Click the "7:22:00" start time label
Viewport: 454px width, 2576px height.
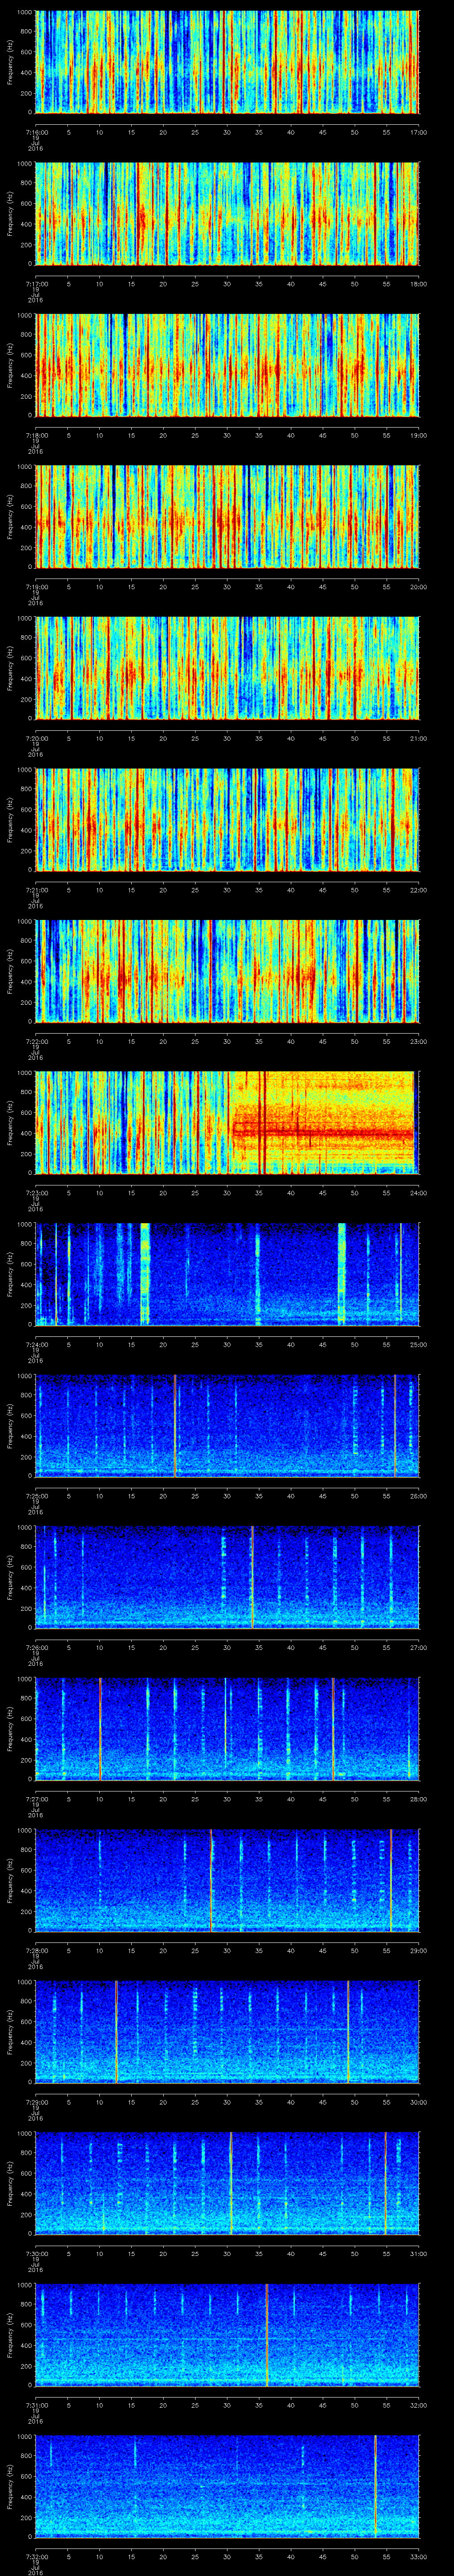(x=36, y=1041)
